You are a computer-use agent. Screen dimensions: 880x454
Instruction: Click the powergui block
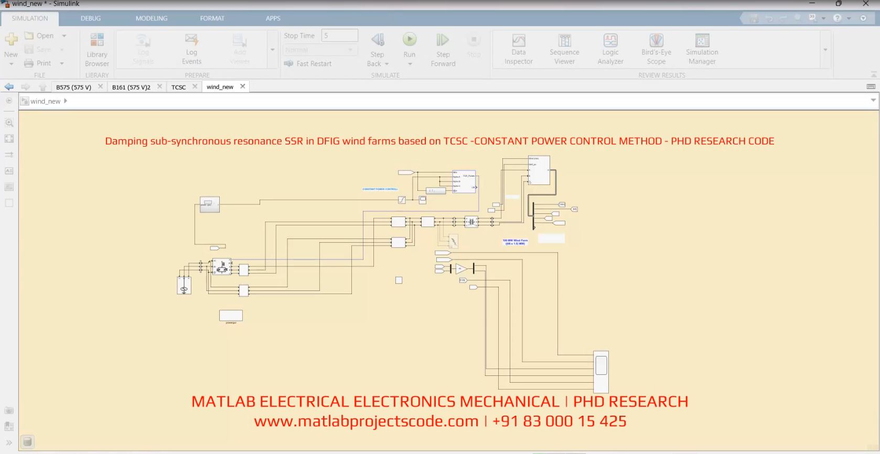[x=231, y=316]
